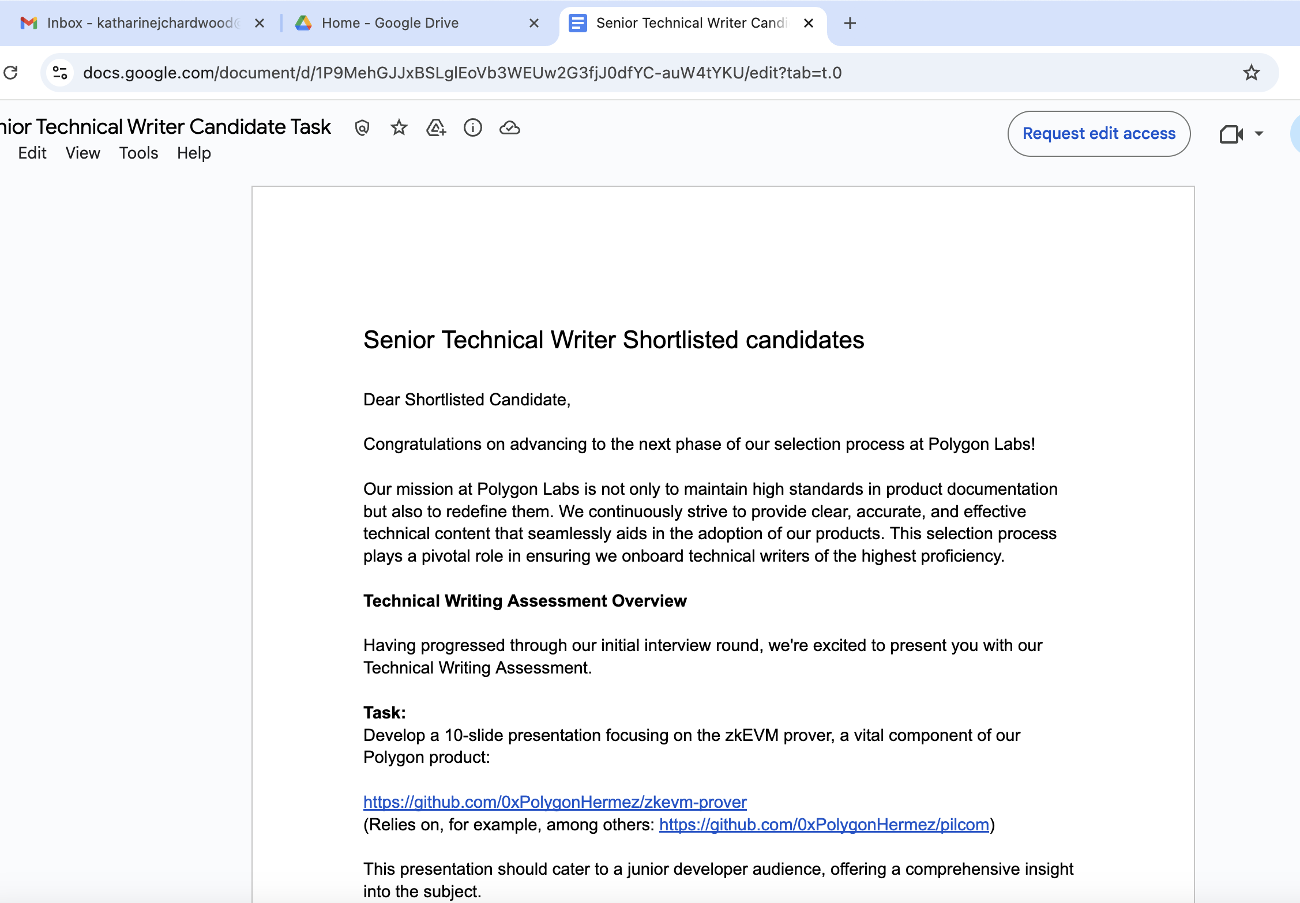Open the Tools menu

click(138, 153)
